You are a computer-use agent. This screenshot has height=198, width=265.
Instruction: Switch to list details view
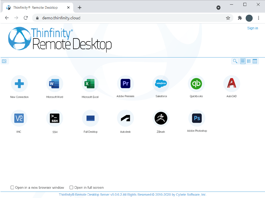(249, 61)
